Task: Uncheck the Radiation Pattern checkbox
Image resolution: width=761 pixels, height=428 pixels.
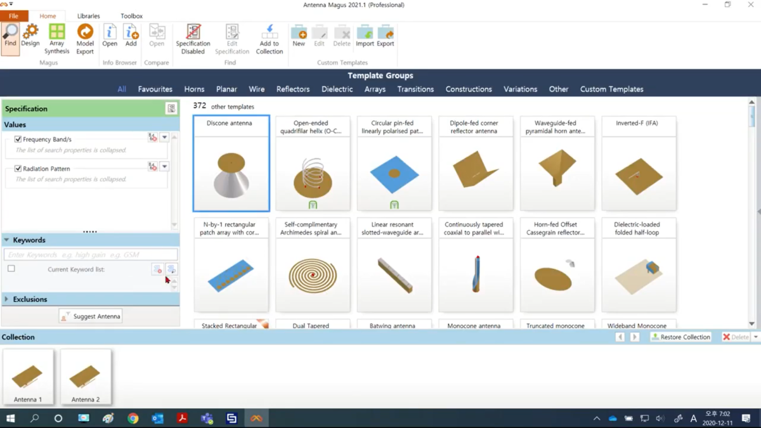Action: pos(18,169)
